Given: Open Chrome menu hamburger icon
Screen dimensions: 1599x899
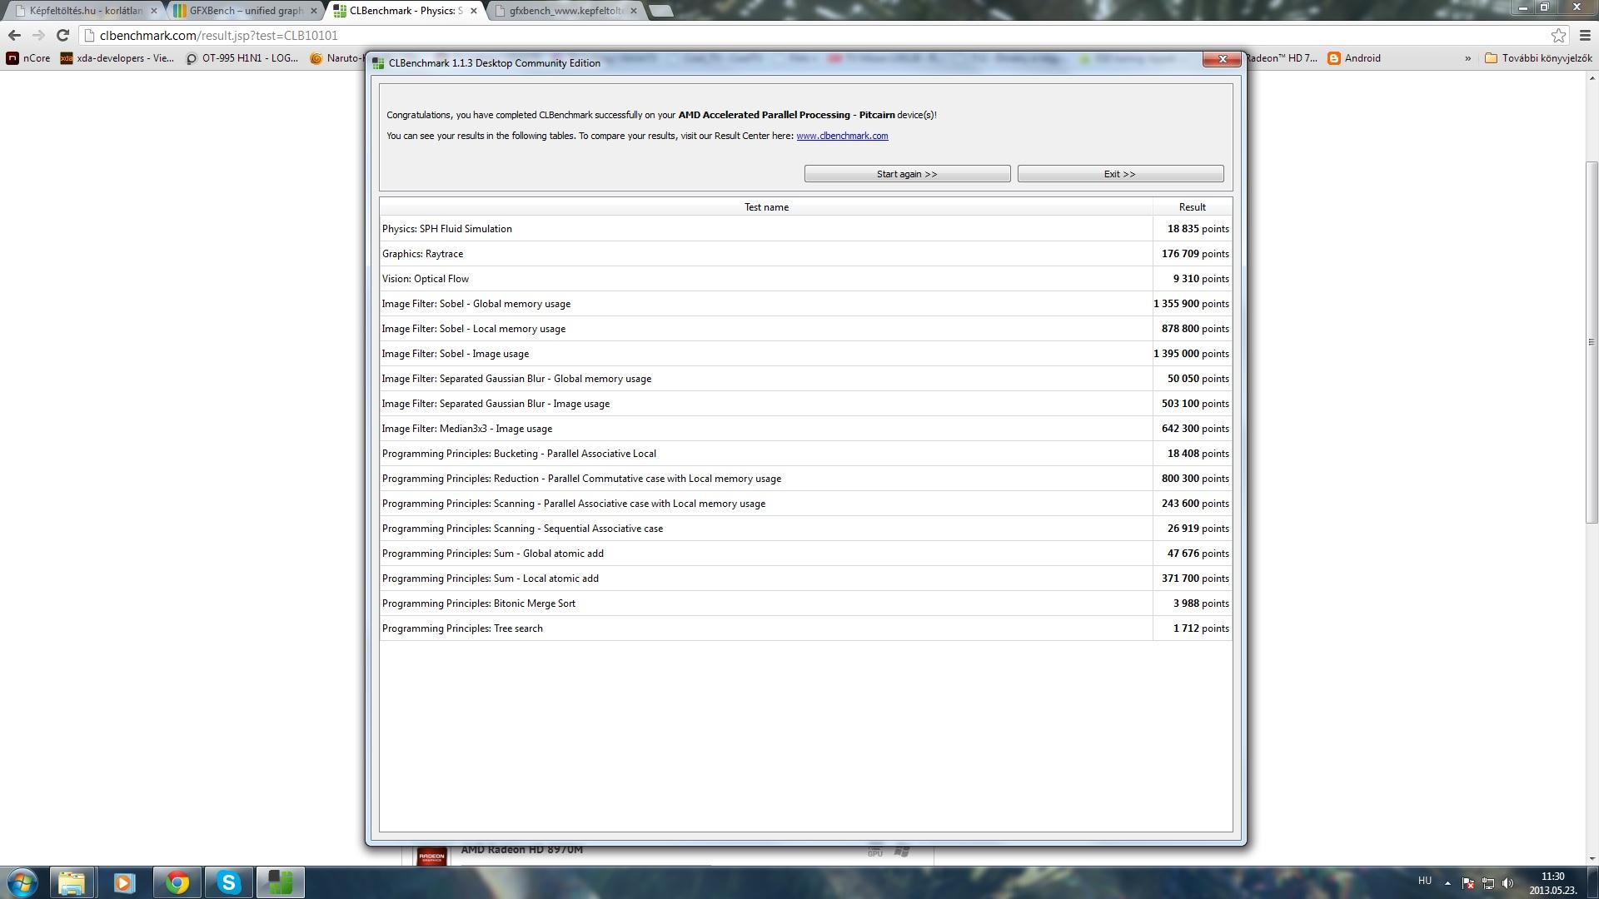Looking at the screenshot, I should pos(1585,35).
